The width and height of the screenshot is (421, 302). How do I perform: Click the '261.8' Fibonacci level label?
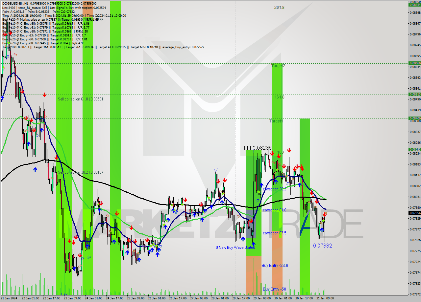(x=279, y=8)
